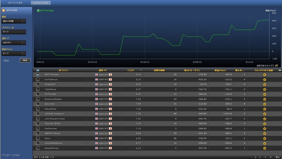The height and width of the screenshot is (159, 282).
Task: Uncheck the MATTollinger chart checkbox
Action: [x=38, y=75]
